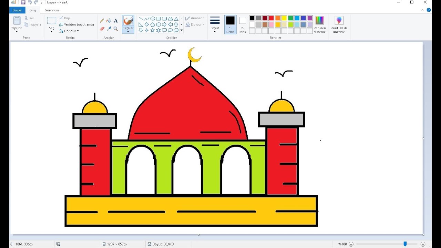The width and height of the screenshot is (441, 248).
Task: Switch to the Giriş tab
Action: tap(33, 10)
